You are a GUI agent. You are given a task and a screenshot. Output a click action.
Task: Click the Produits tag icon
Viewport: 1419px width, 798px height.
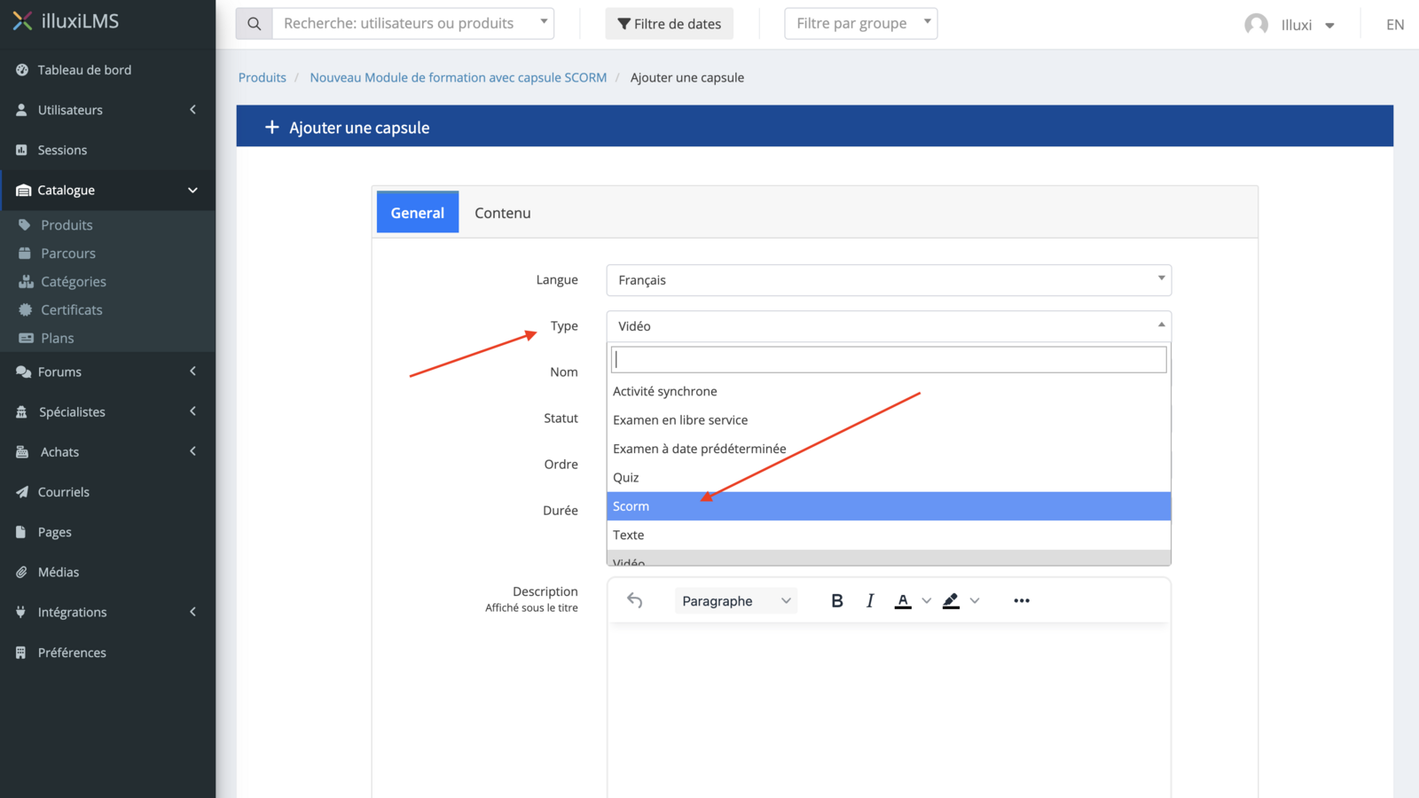[25, 225]
